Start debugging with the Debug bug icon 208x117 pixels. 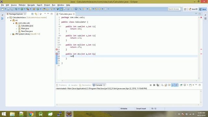coord(16,9)
